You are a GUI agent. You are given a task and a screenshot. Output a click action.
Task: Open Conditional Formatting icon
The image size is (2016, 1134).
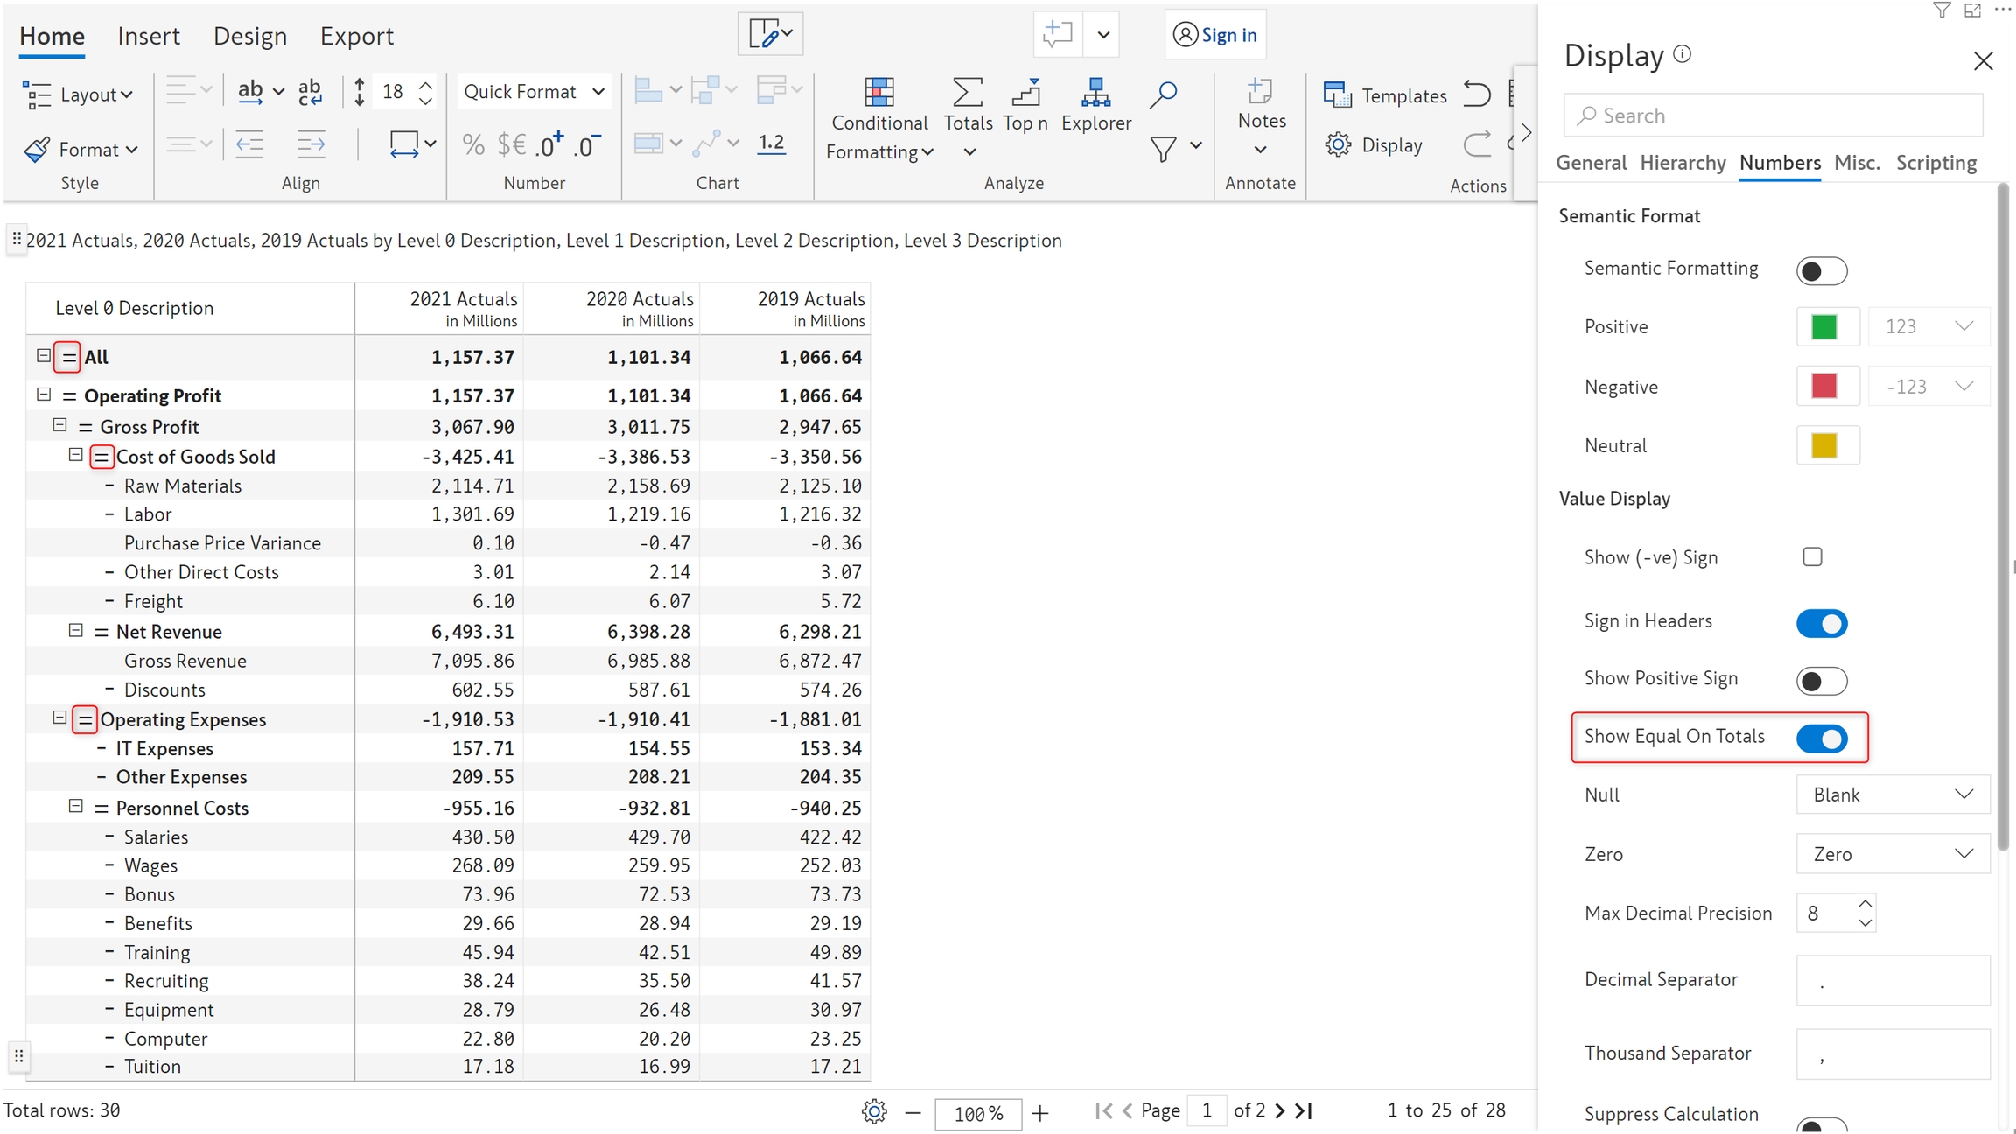pyautogui.click(x=878, y=93)
